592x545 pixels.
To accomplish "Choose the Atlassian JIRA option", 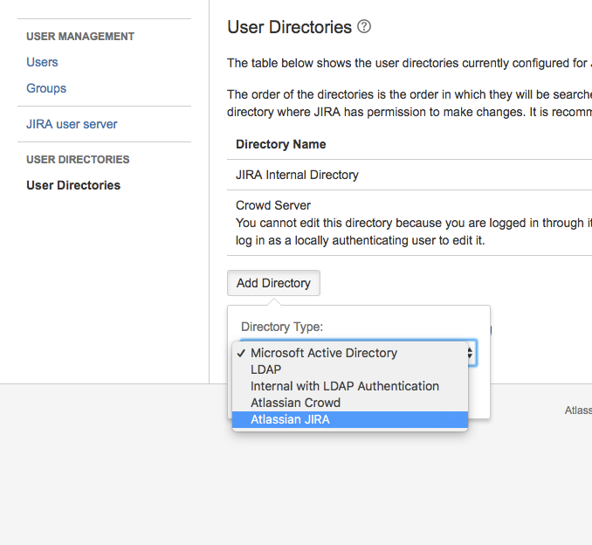I will (x=350, y=419).
